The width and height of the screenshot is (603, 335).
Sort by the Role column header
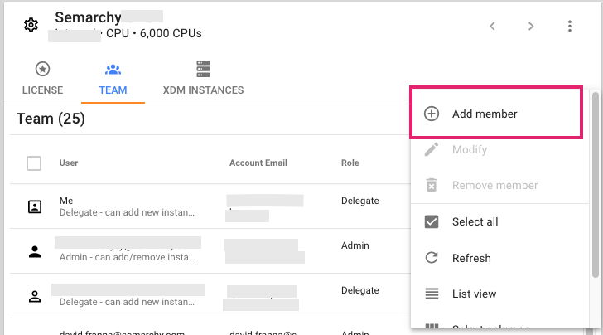coord(350,163)
